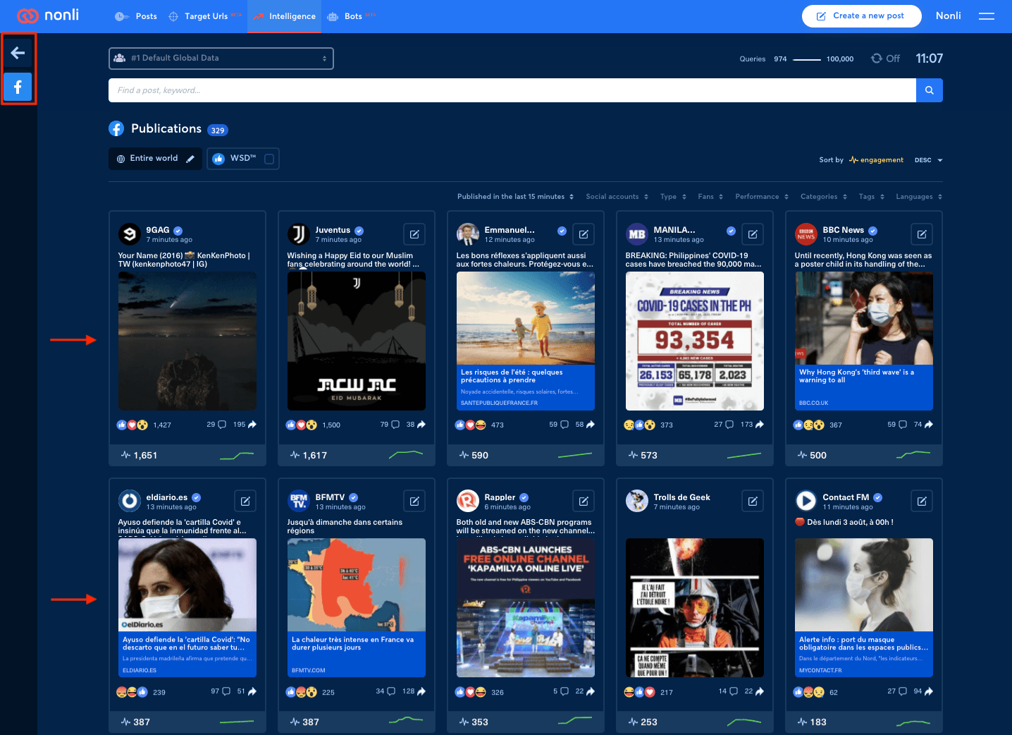
Task: Click the share icon on the Contact FM post
Action: pyautogui.click(x=929, y=692)
